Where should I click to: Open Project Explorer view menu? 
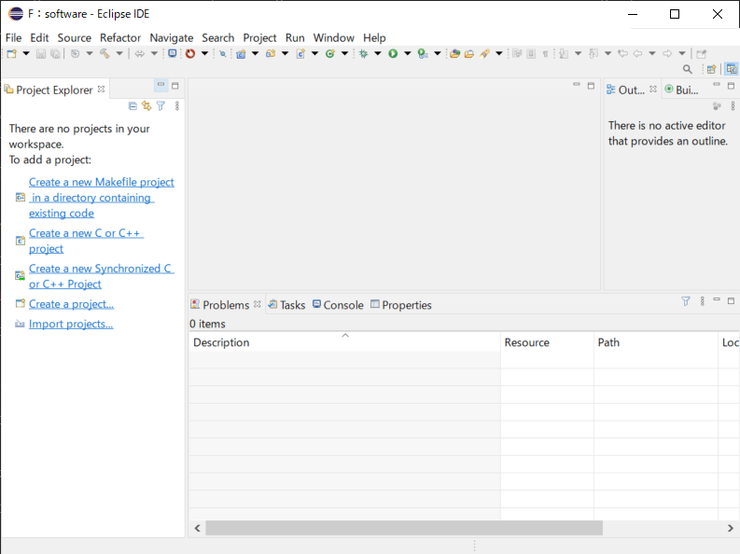(x=177, y=106)
